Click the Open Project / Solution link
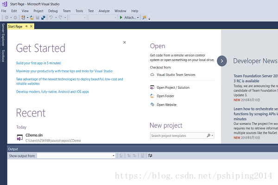 coord(173,87)
